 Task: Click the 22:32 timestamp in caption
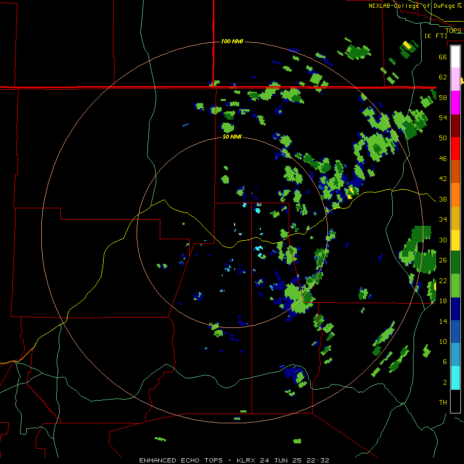(x=318, y=460)
